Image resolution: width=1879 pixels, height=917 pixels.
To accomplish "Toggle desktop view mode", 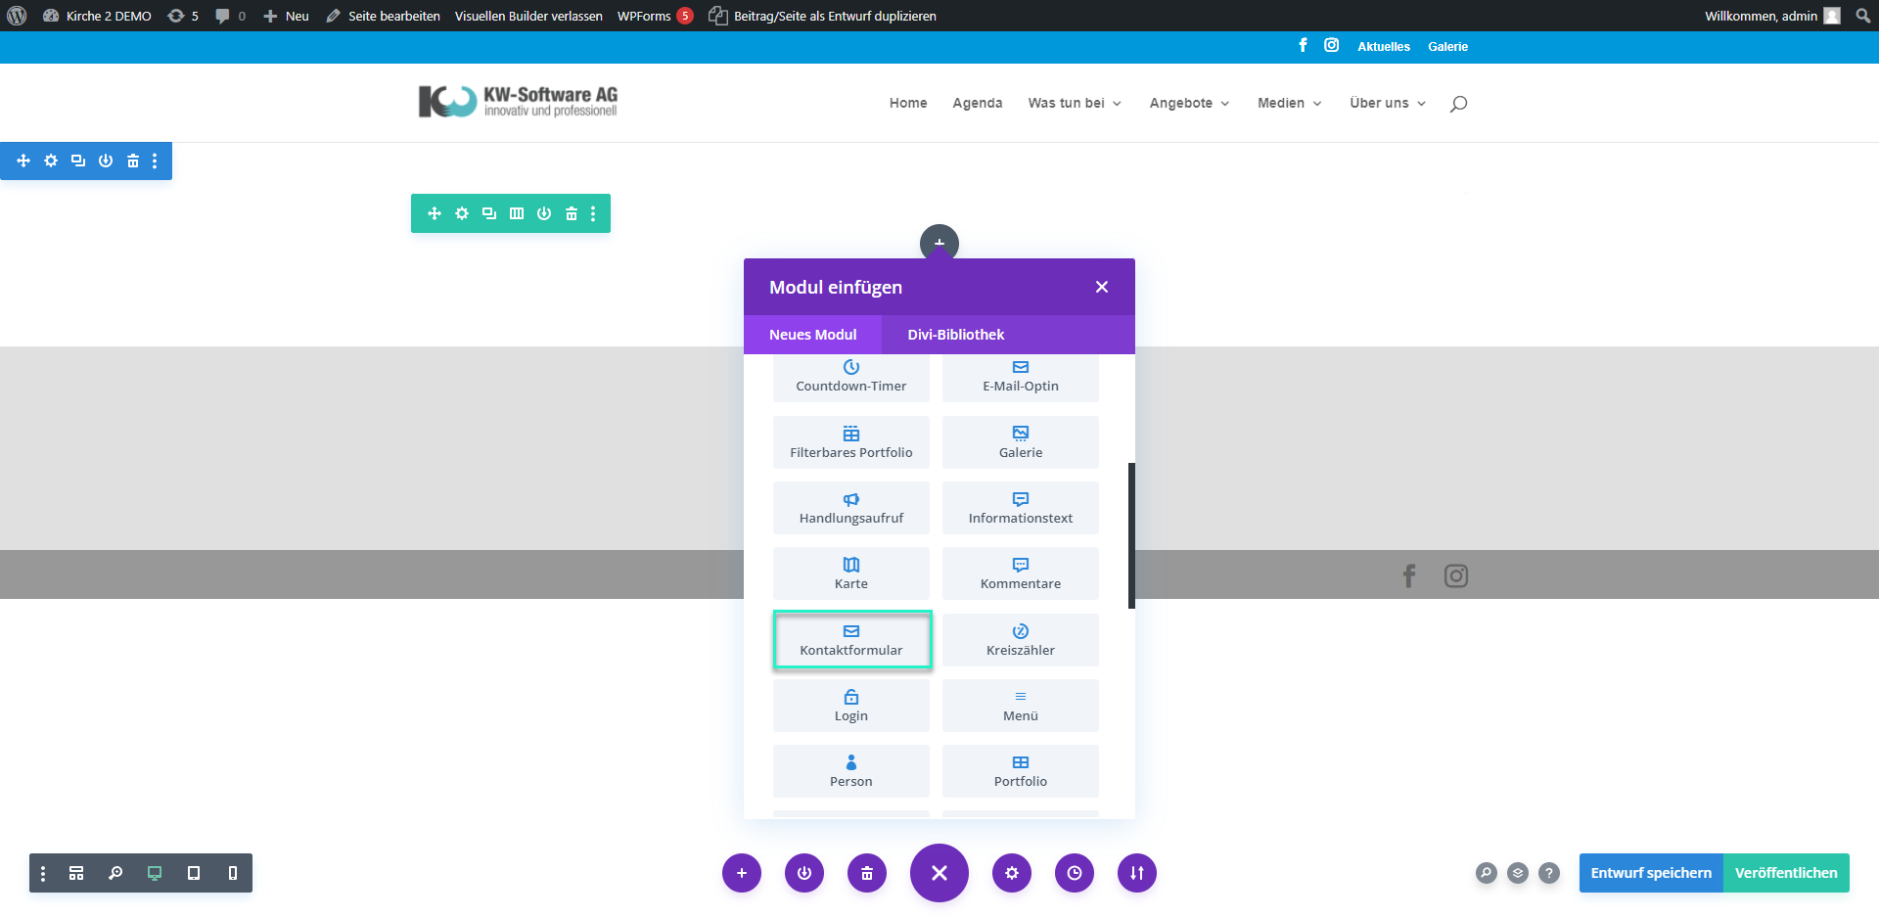I will coord(155,873).
